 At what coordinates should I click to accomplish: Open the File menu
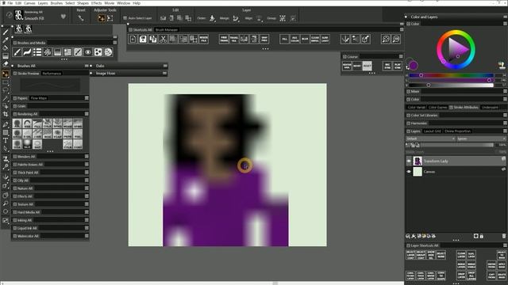10,3
